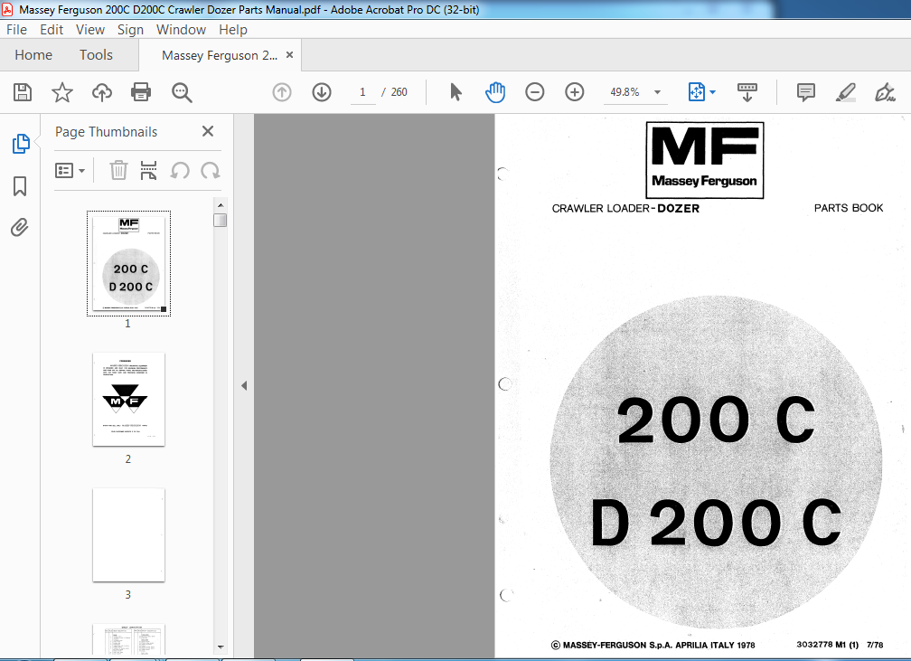Screen dimensions: 911x661
Task: Click the MF Massey Ferguson logo on page
Action: 705,160
